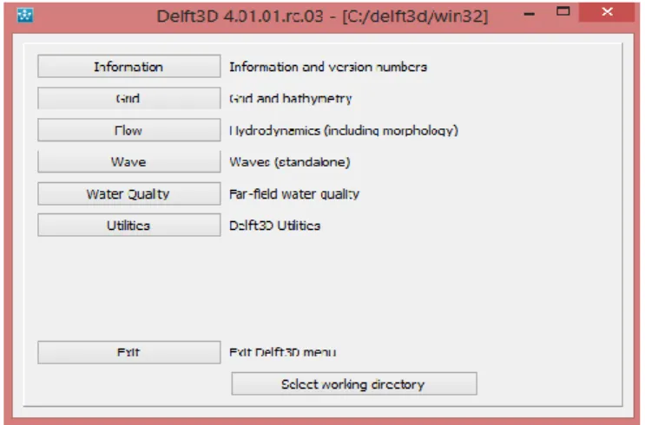Screen dimensions: 645x425
Task: Click 'Information and version numbers' text
Action: tap(328, 67)
